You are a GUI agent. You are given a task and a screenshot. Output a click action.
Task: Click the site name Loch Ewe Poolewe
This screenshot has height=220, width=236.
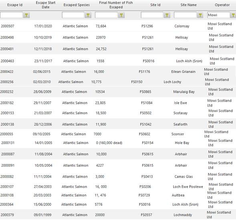coord(188,187)
